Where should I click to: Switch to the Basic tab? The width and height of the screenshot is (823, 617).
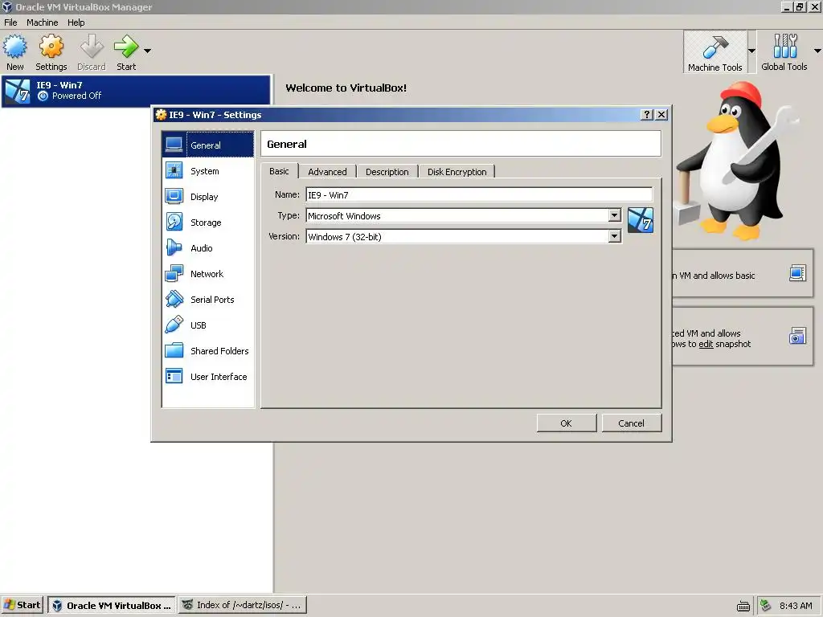(x=279, y=171)
